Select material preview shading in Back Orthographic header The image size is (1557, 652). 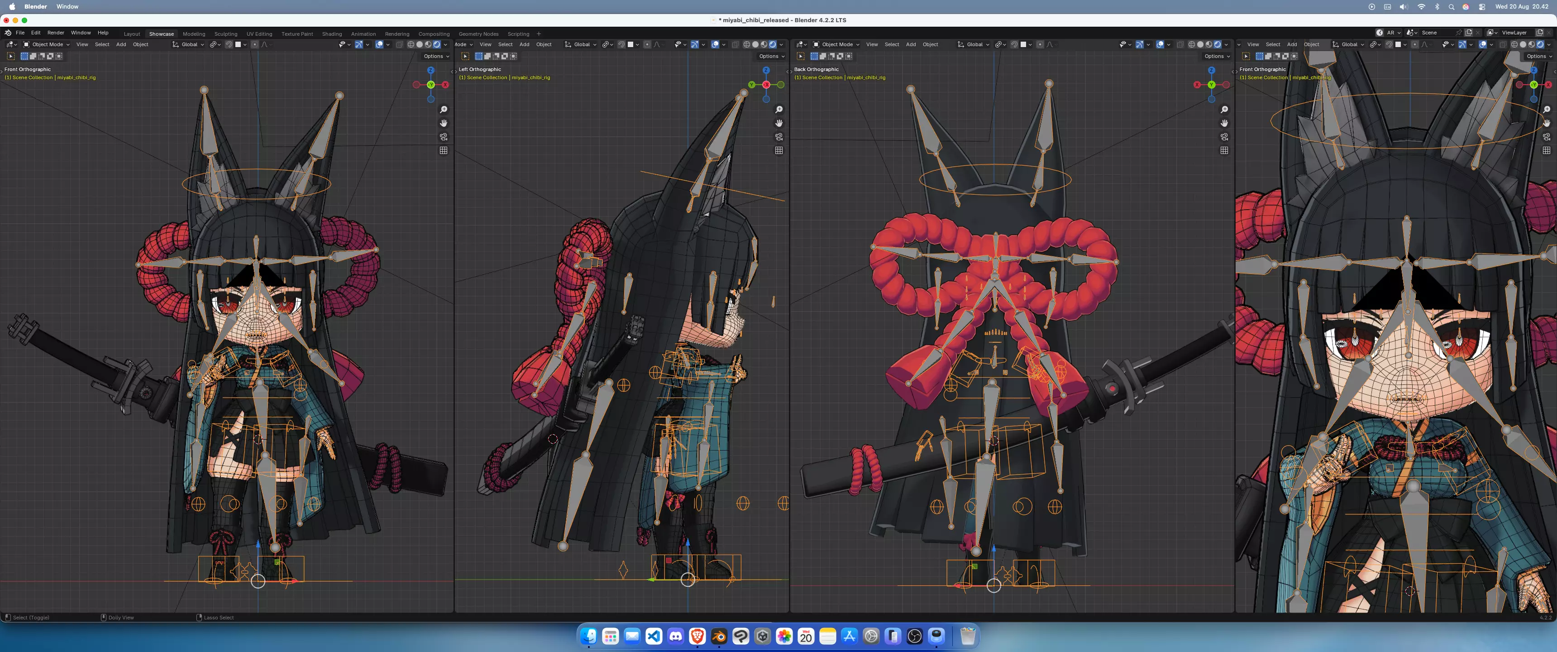point(1209,44)
